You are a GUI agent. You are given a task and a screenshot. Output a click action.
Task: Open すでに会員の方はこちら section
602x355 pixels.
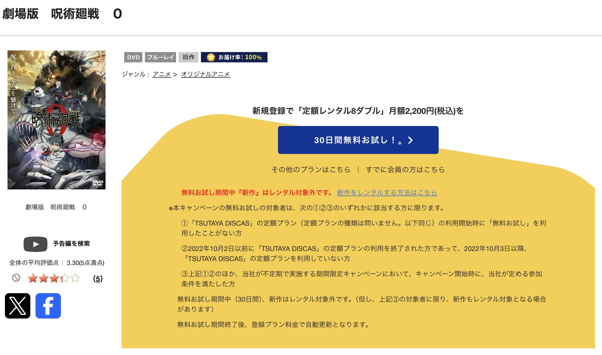point(405,169)
